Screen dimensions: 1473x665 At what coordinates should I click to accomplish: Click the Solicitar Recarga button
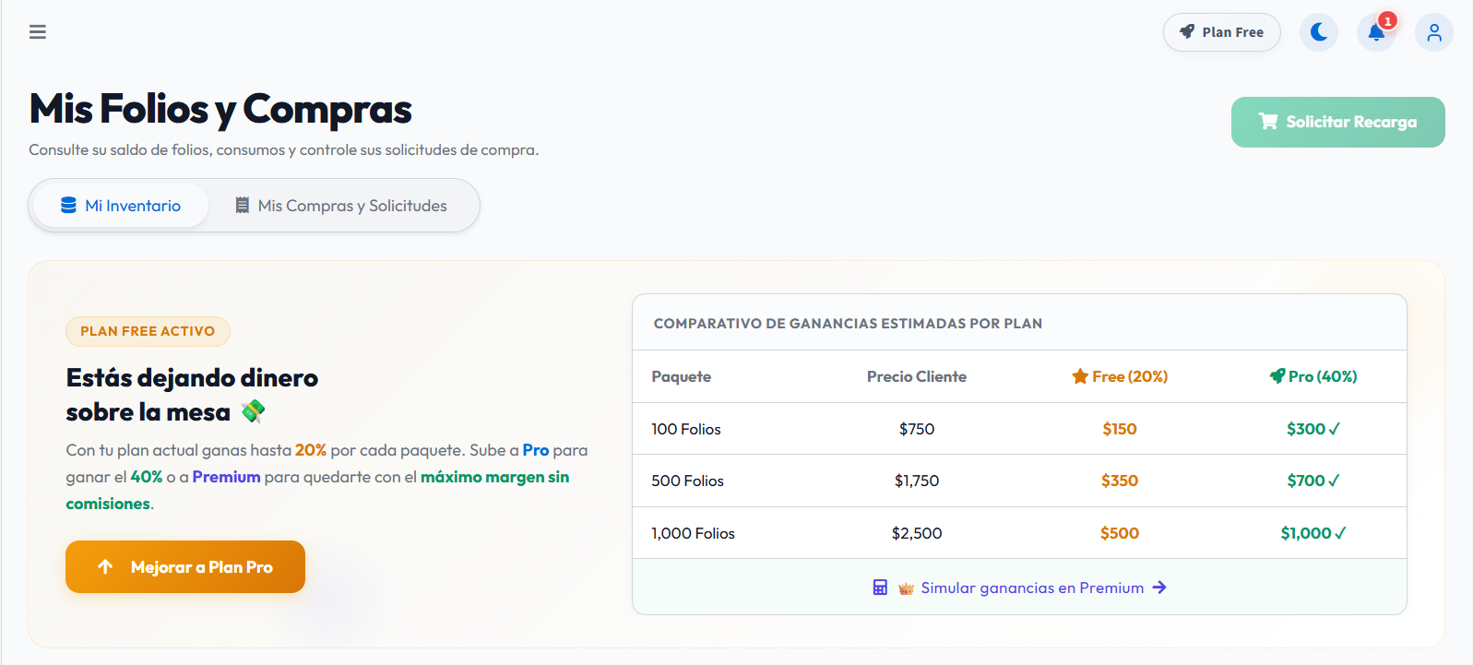[x=1338, y=122]
